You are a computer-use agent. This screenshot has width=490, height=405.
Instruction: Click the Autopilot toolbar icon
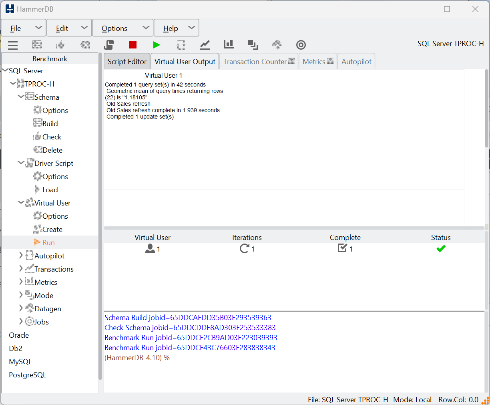181,45
